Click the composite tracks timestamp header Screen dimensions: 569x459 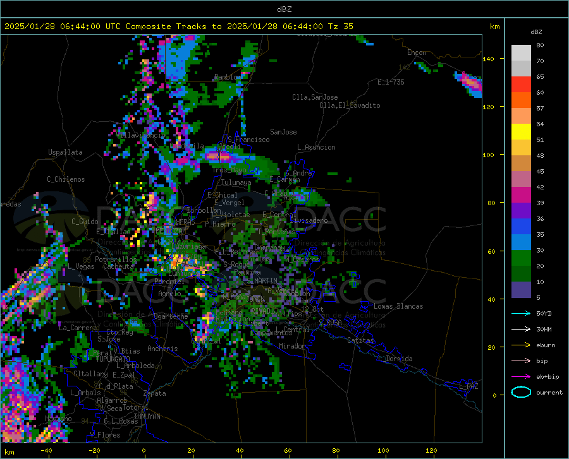pos(179,27)
